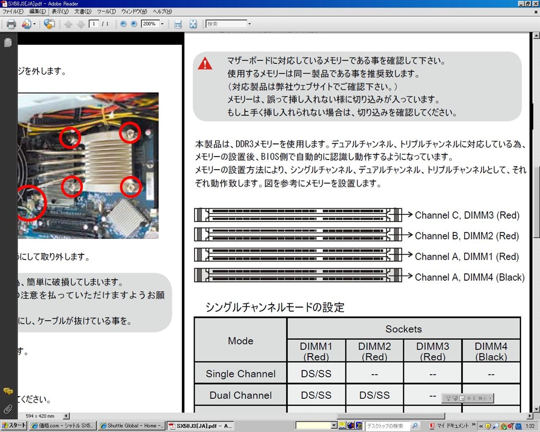540x432 pixels.
Task: Open the collaboration people icon in toolbar
Action: pos(26,24)
